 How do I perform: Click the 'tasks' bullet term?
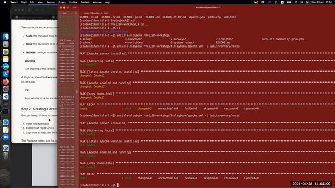29,44
